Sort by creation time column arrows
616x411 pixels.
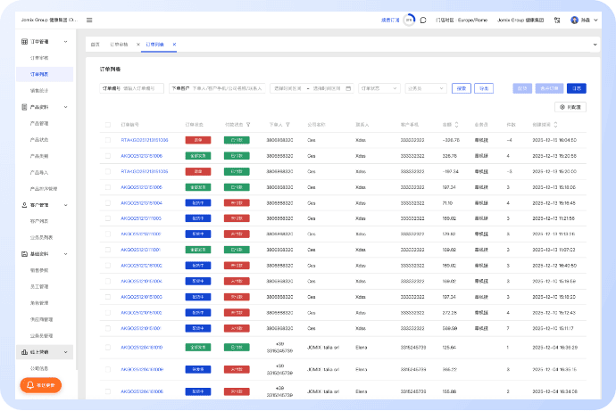point(557,124)
